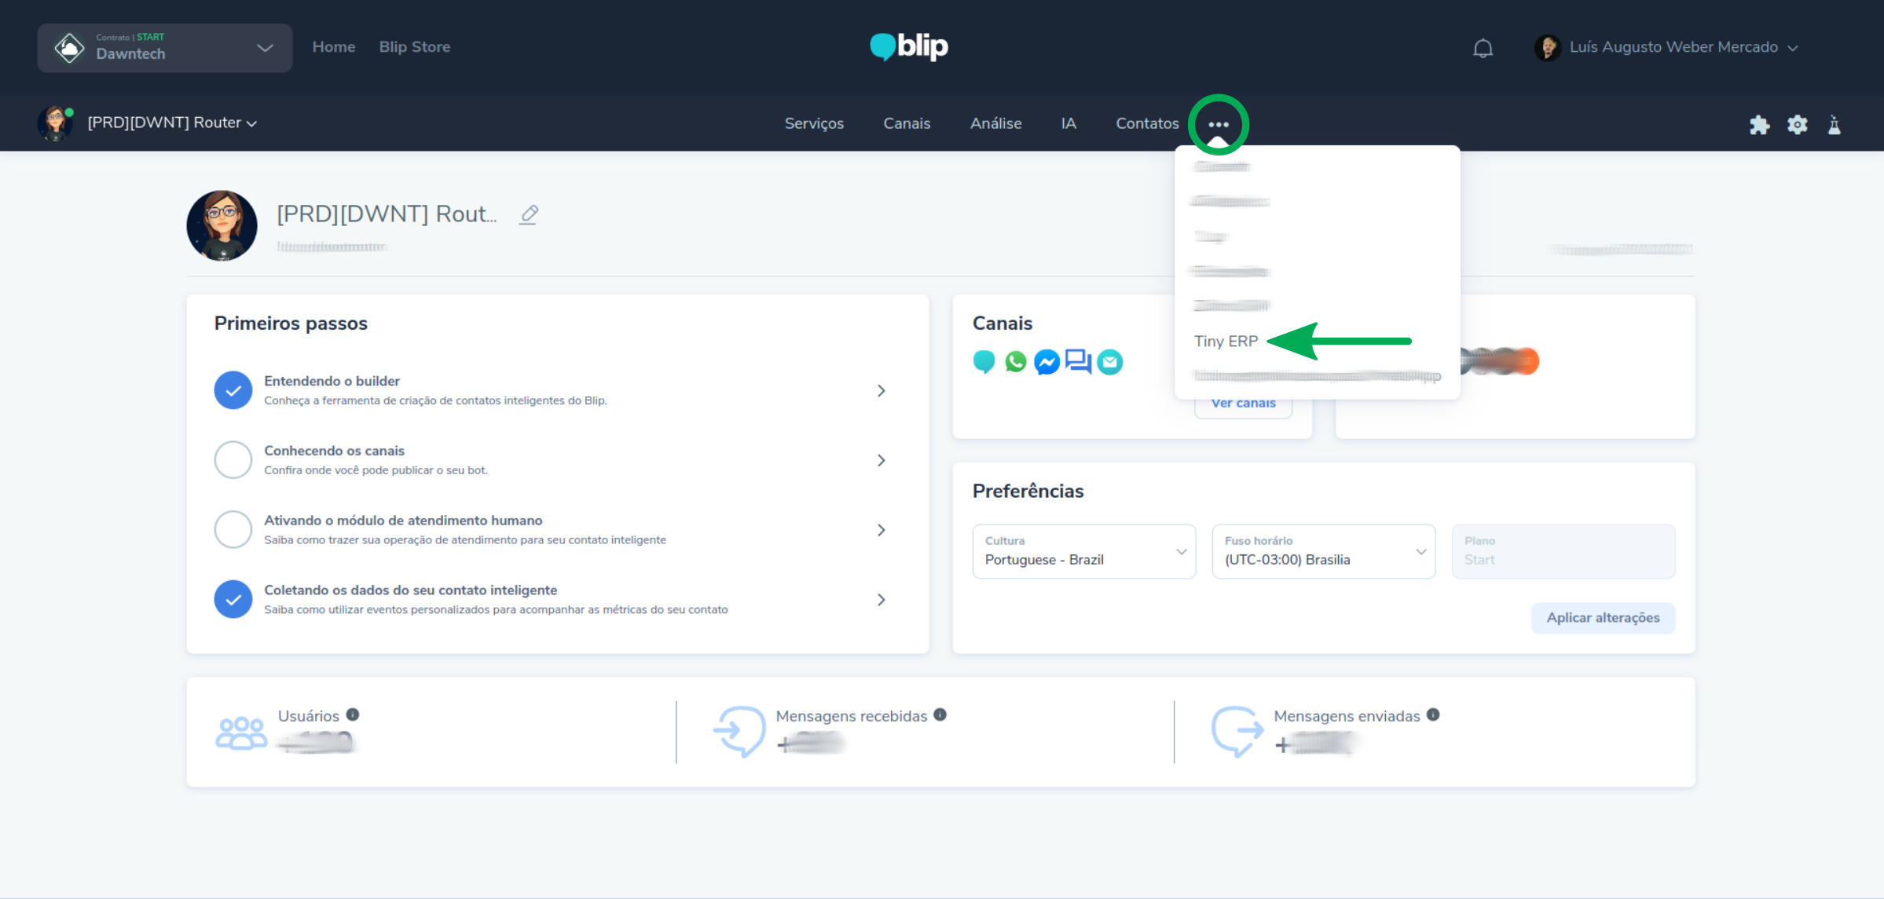Click the small Router bot avatar

point(55,123)
